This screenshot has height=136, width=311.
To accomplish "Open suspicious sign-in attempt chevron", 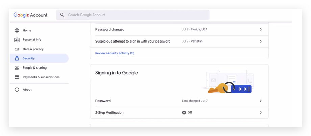I will (x=261, y=41).
